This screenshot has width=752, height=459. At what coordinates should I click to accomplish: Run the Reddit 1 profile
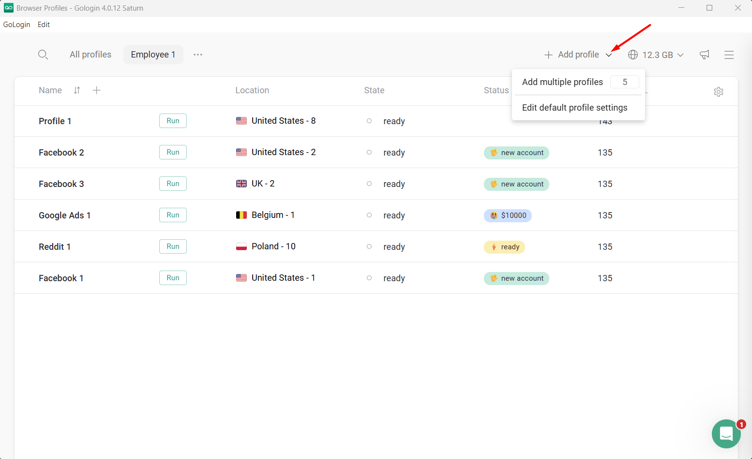173,246
